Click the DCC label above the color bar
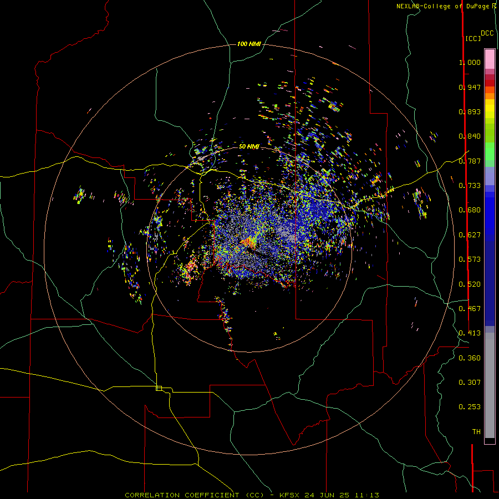The height and width of the screenshot is (499, 499). (487, 33)
